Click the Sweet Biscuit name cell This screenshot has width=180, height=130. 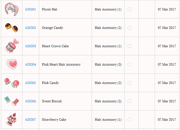[52, 101]
